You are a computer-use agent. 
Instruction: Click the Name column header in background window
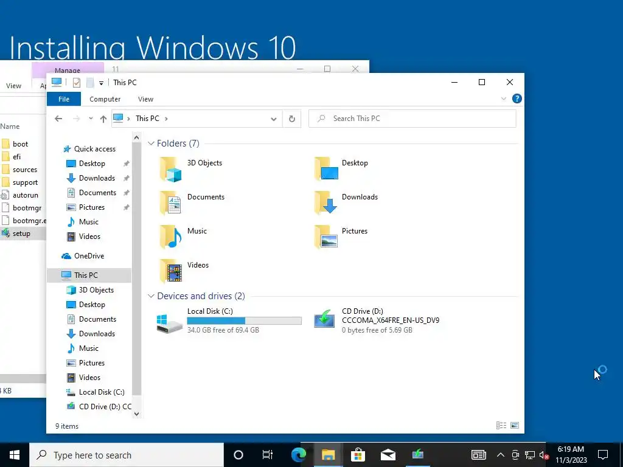click(10, 126)
